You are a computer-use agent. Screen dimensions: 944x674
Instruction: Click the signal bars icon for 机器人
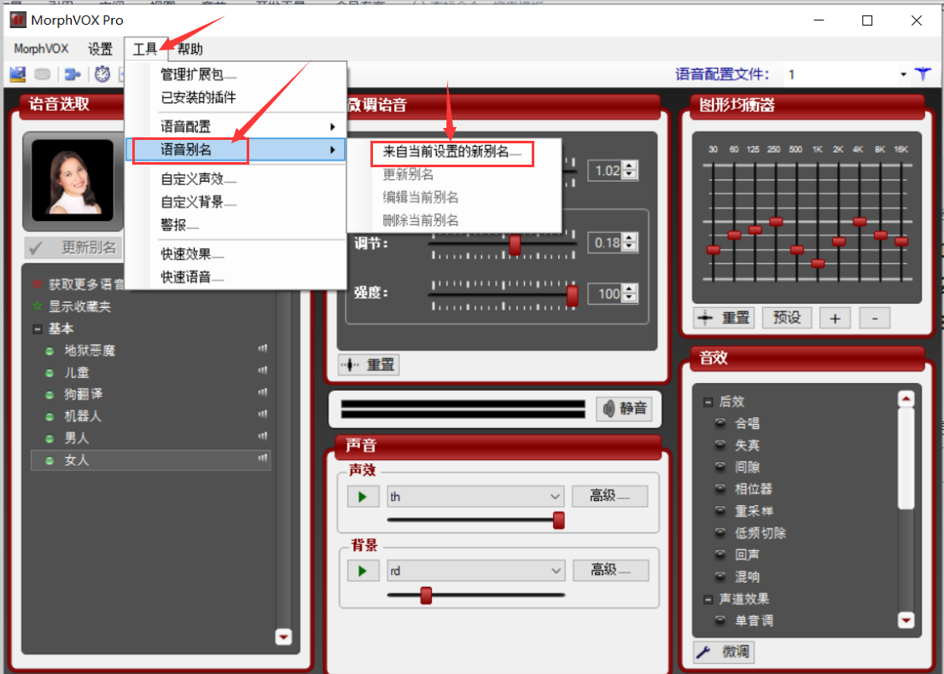263,414
